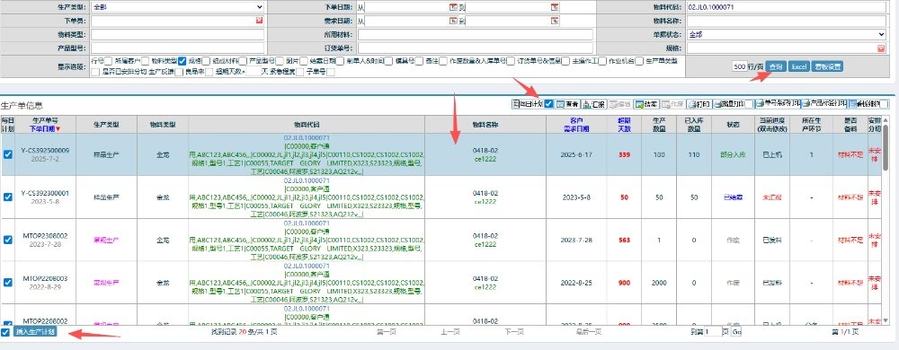This screenshot has width=899, height=350.
Task: Focus the 所用材料 input field
Action: (x=476, y=34)
